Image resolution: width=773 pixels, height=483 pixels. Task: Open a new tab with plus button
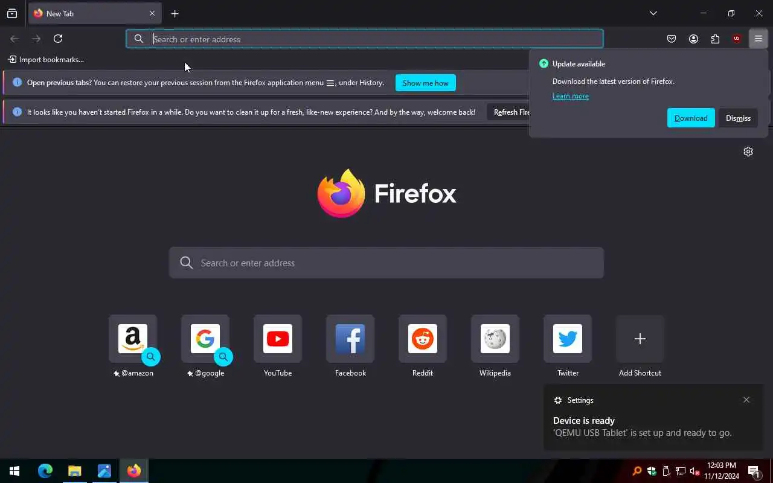(175, 13)
